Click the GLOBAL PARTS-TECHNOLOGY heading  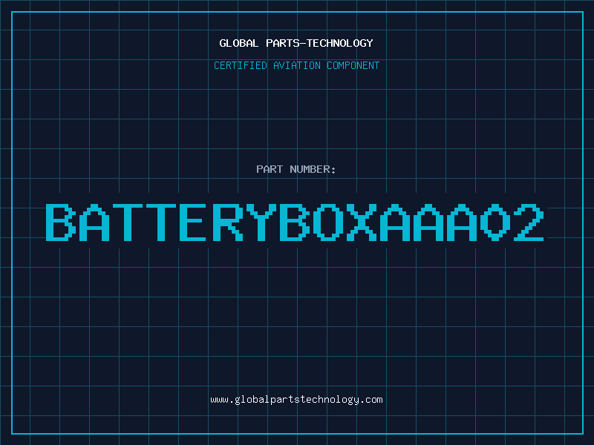coord(296,43)
